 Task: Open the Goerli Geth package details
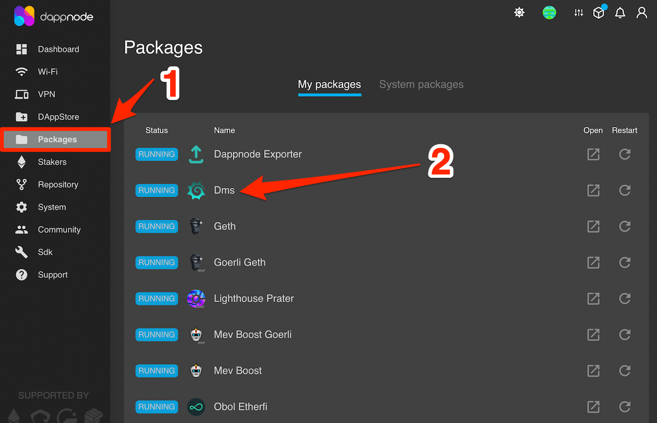(239, 263)
